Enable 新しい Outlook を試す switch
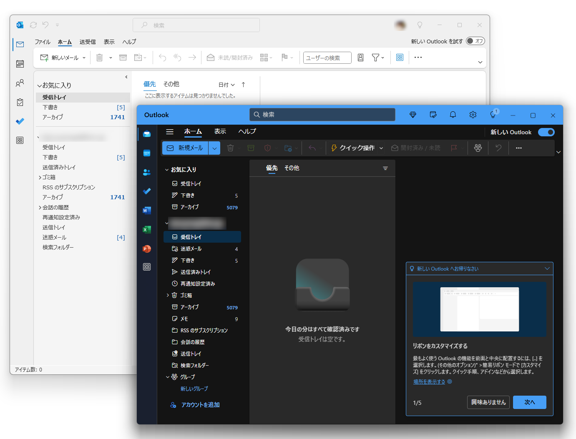Screen dimensions: 576x439 [475, 41]
